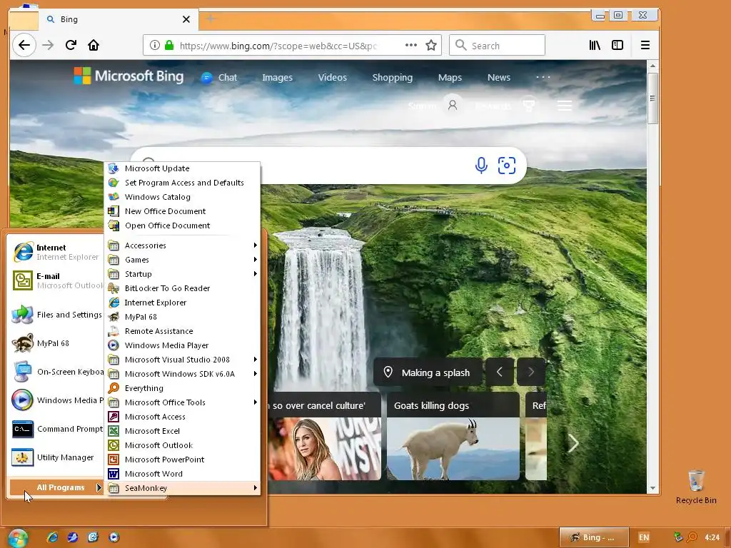Launch MyPal 68 from All Programs list
This screenshot has height=548, width=731.
pyautogui.click(x=182, y=317)
